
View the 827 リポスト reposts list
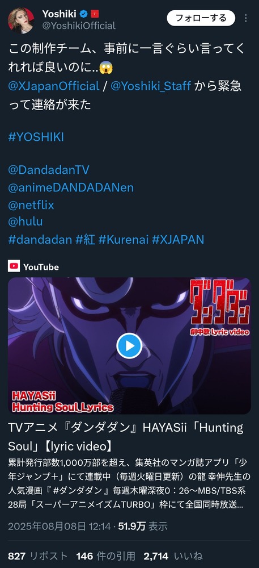(x=37, y=556)
